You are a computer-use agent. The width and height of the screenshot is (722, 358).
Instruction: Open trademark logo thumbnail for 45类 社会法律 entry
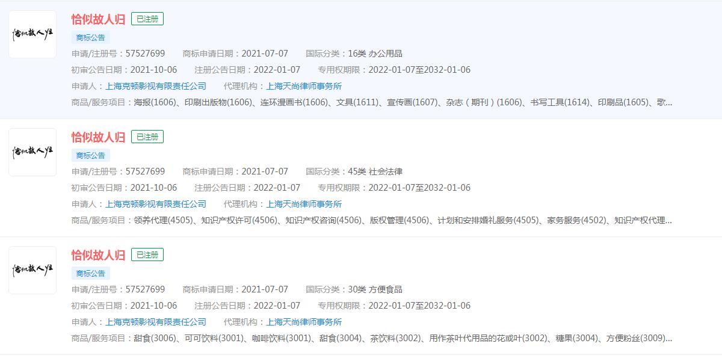[32, 152]
